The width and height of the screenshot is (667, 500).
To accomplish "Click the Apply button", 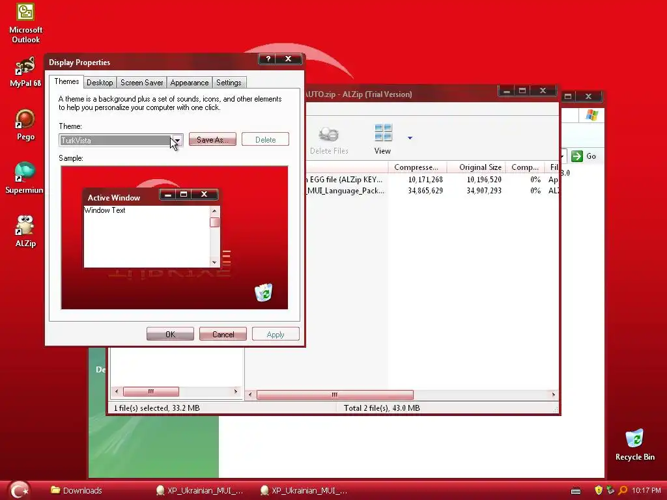I will click(x=276, y=334).
